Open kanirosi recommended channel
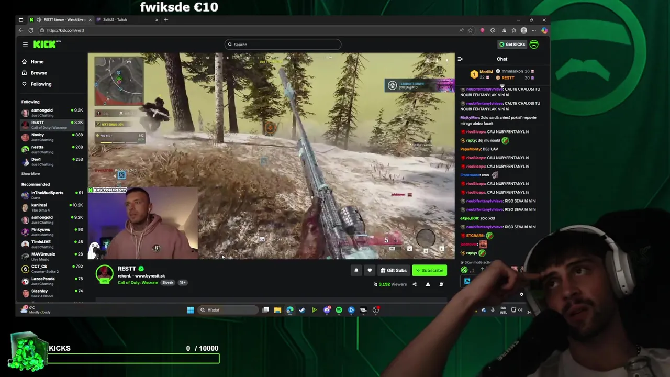670x377 pixels. coord(52,207)
